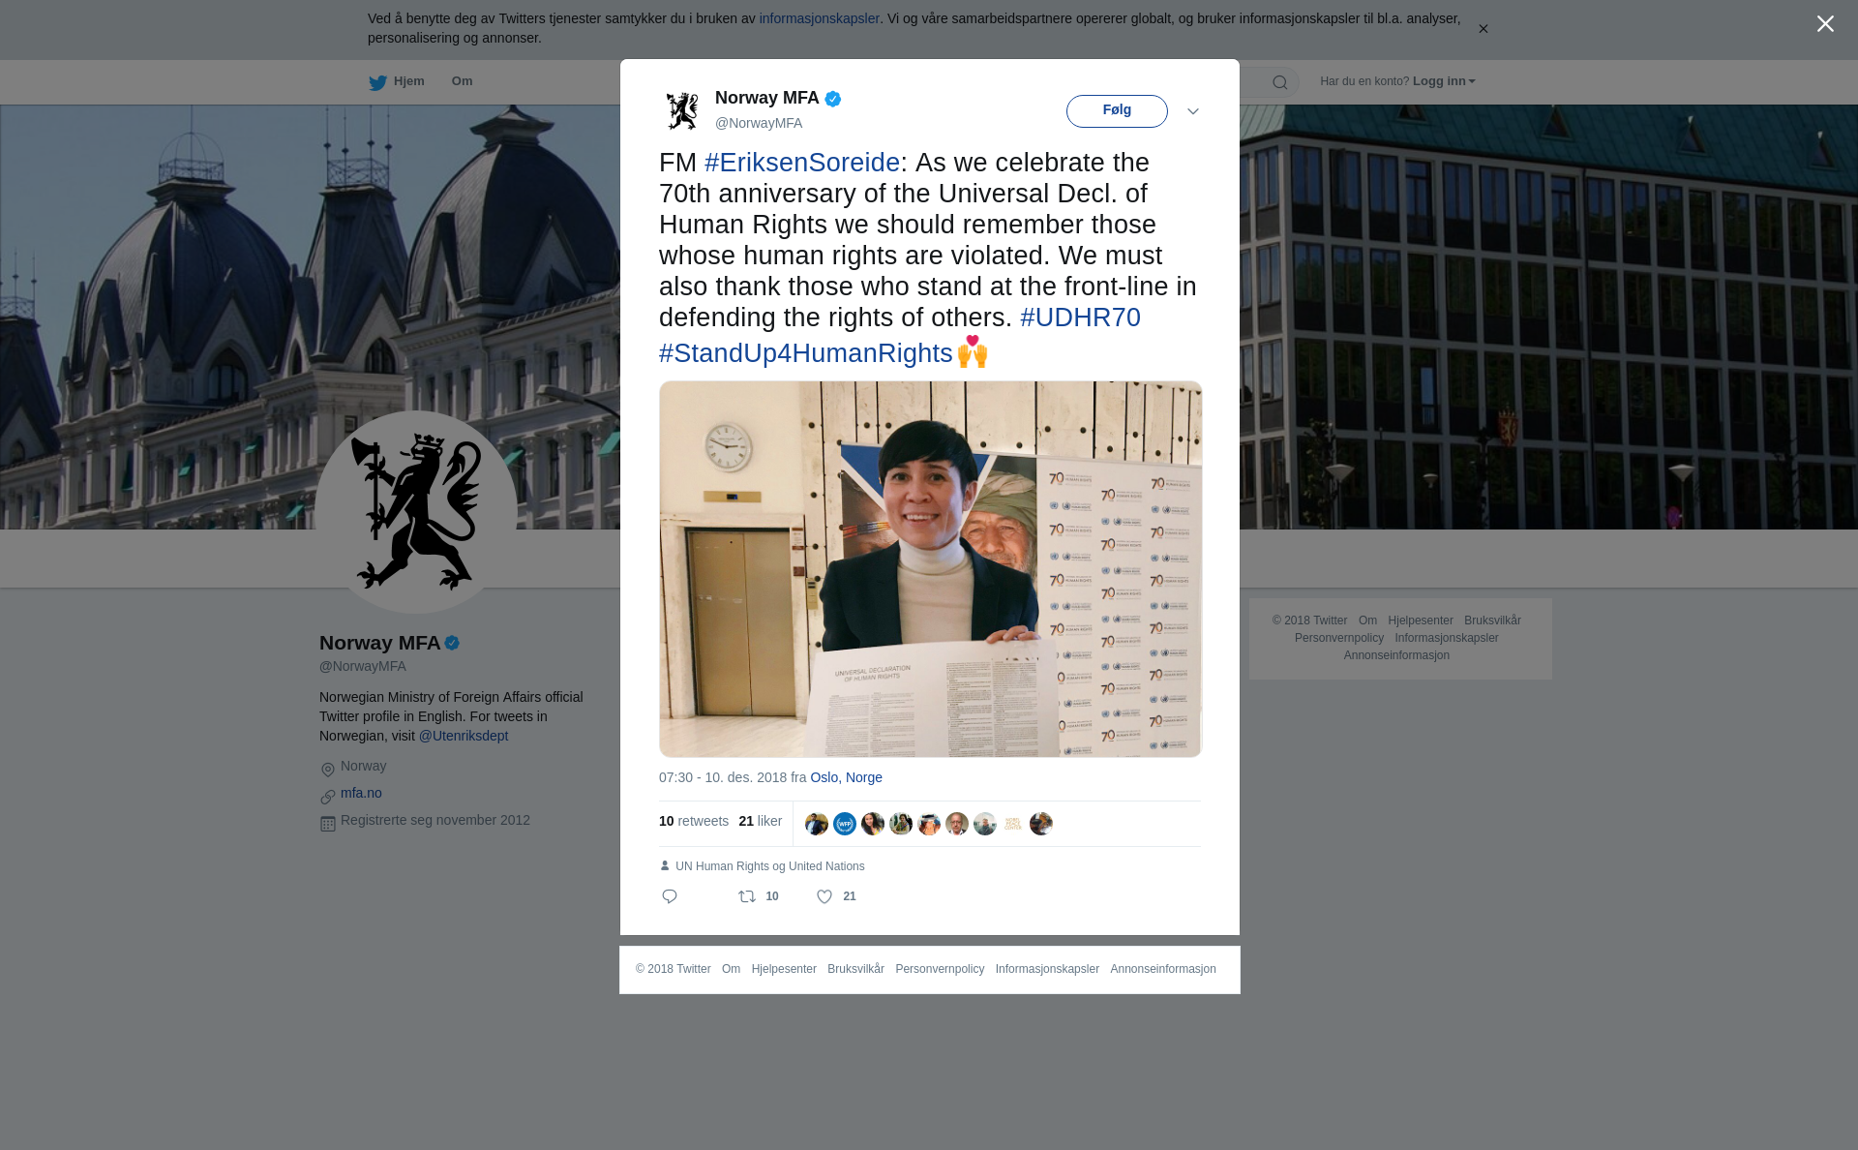Expand the Logg inn dropdown
The height and width of the screenshot is (1150, 1858).
(1444, 81)
